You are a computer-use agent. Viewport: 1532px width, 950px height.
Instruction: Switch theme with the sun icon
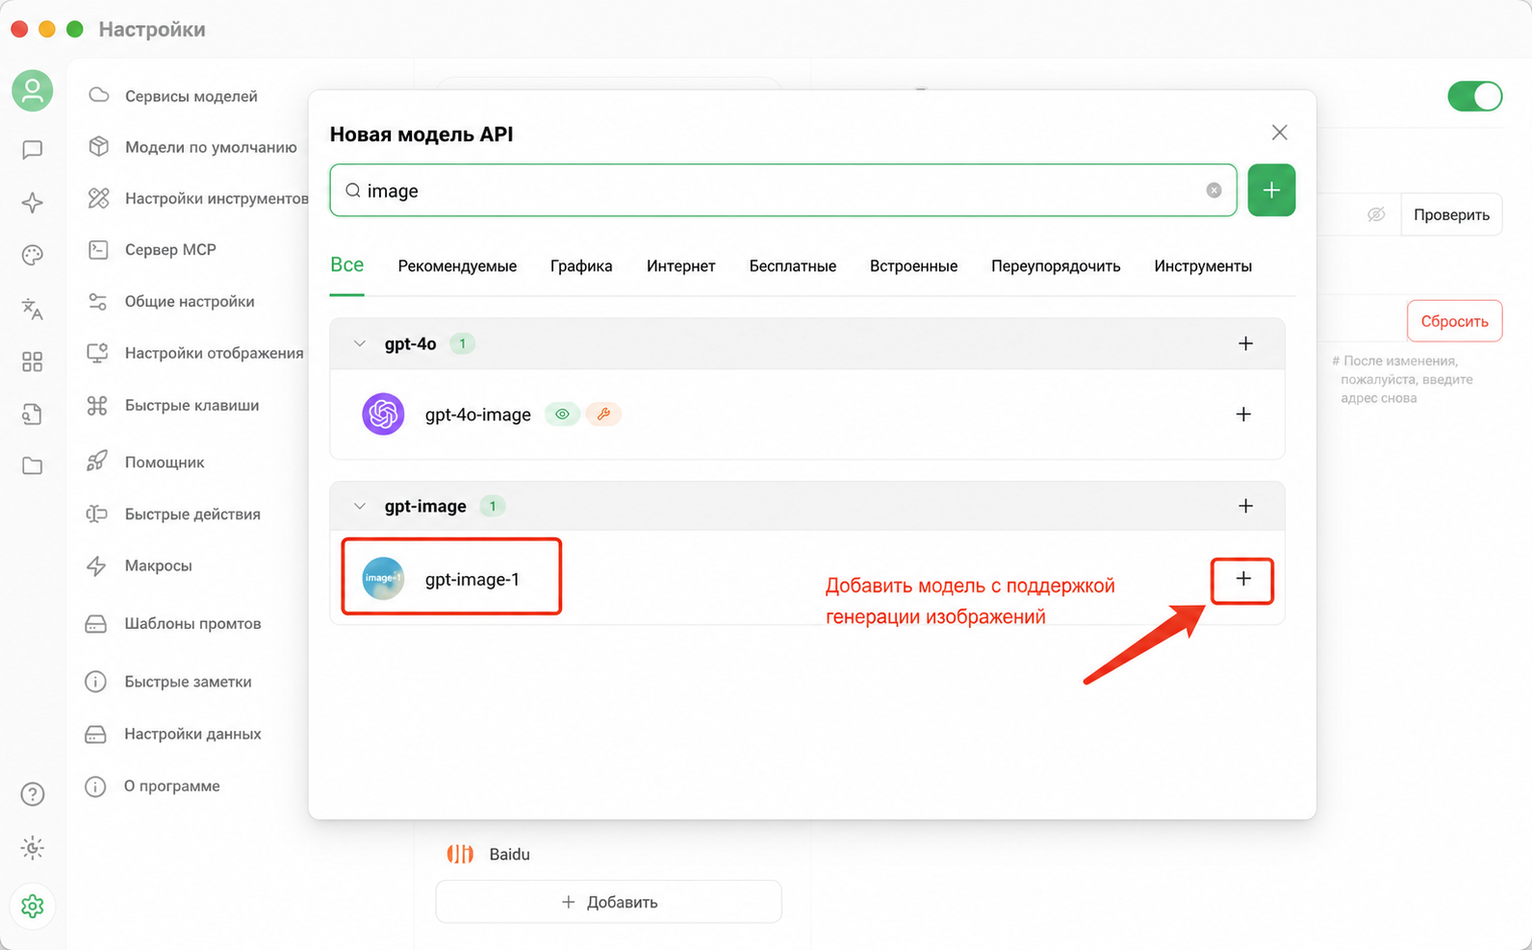[x=33, y=848]
